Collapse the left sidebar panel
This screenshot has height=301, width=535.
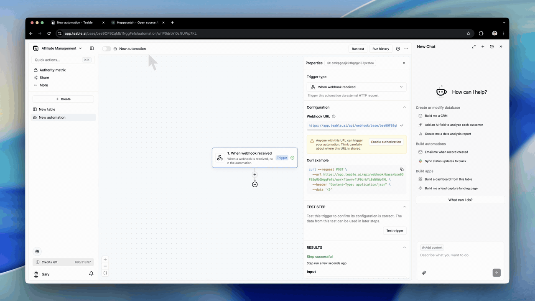92,48
